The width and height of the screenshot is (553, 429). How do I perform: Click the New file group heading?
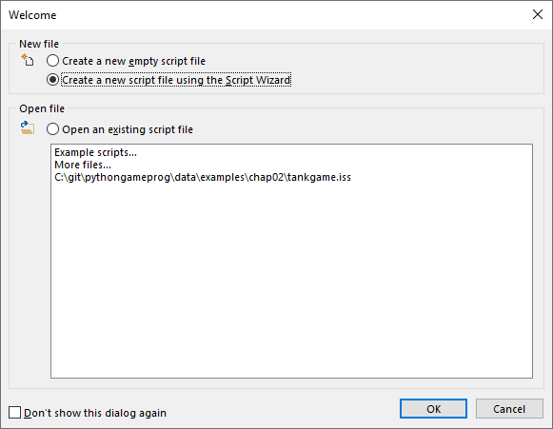[39, 44]
